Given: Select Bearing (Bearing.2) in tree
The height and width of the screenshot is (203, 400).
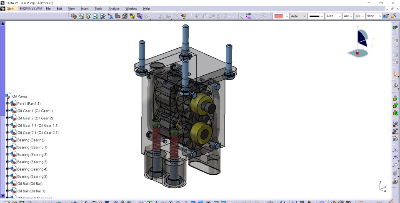Looking at the screenshot, I should click(x=32, y=155).
